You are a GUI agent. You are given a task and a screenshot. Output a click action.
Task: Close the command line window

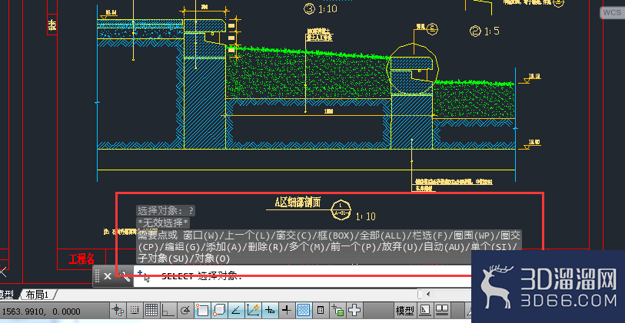[107, 276]
